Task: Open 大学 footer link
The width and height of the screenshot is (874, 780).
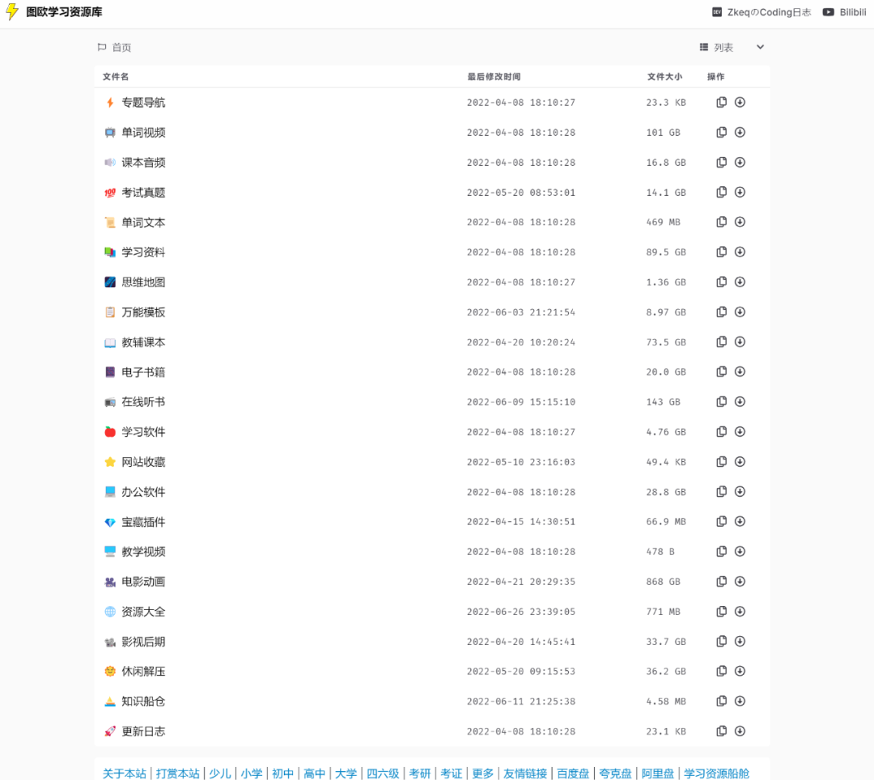Action: point(346,774)
